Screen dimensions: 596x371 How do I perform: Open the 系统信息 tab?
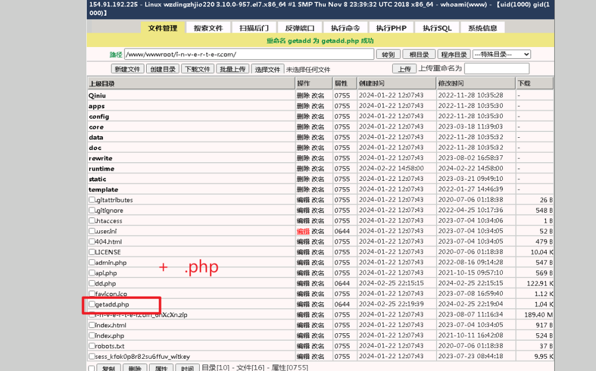coord(483,28)
